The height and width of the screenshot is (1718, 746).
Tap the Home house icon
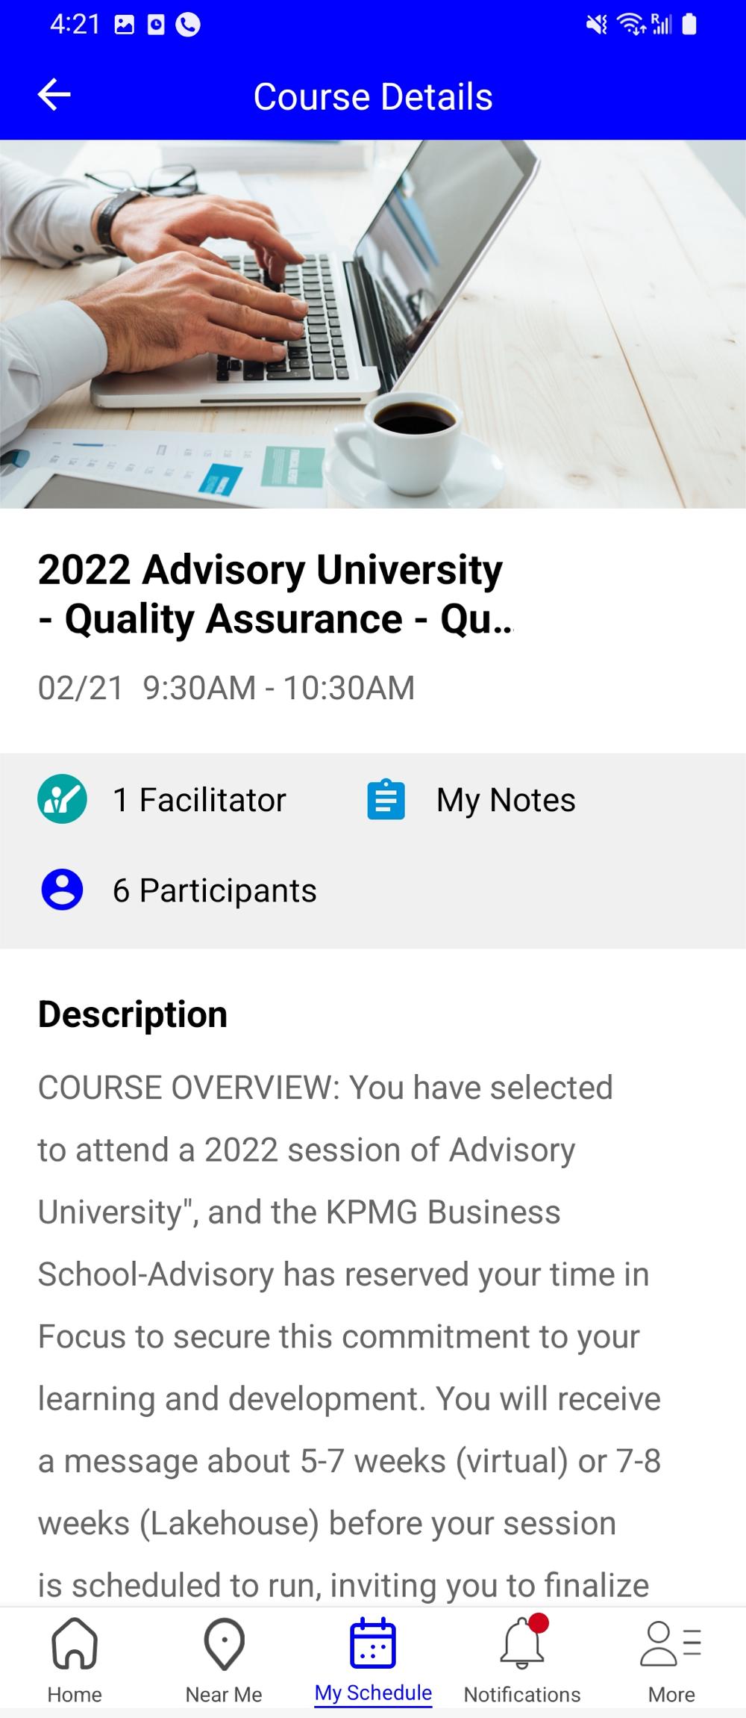coord(75,1643)
